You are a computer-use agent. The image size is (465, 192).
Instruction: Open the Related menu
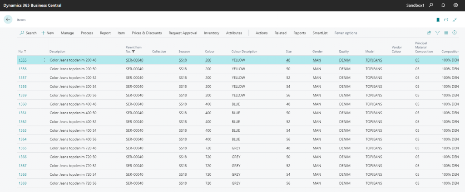(x=281, y=33)
